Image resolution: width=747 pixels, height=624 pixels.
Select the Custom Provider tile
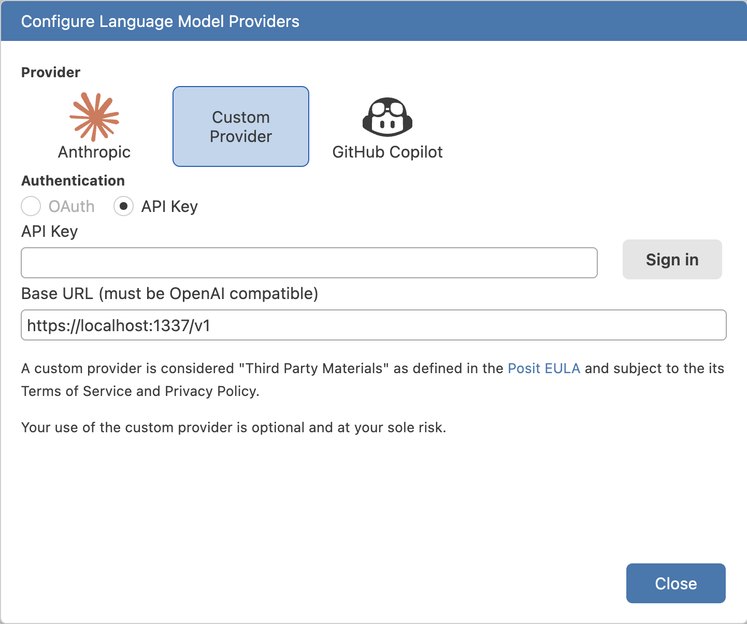point(240,126)
